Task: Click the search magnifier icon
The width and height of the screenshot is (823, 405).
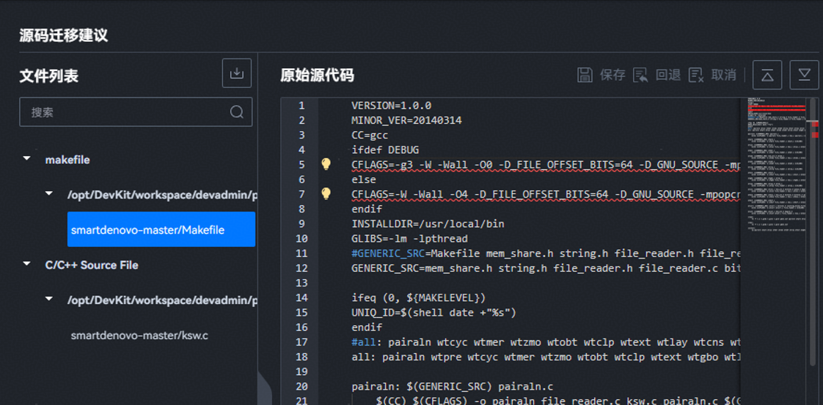Action: coord(236,112)
